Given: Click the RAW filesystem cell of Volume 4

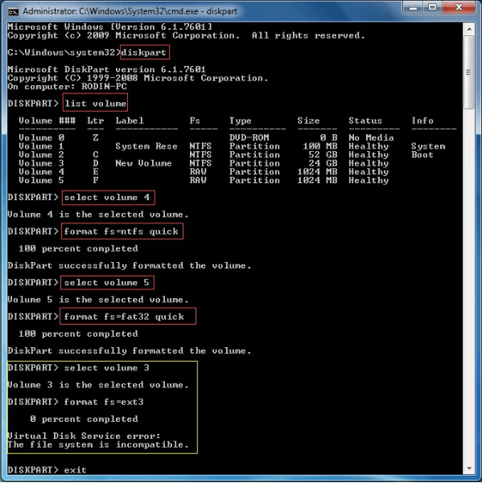Looking at the screenshot, I should tap(198, 172).
